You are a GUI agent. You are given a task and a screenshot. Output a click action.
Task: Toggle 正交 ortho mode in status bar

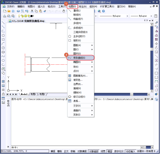tap(66, 151)
